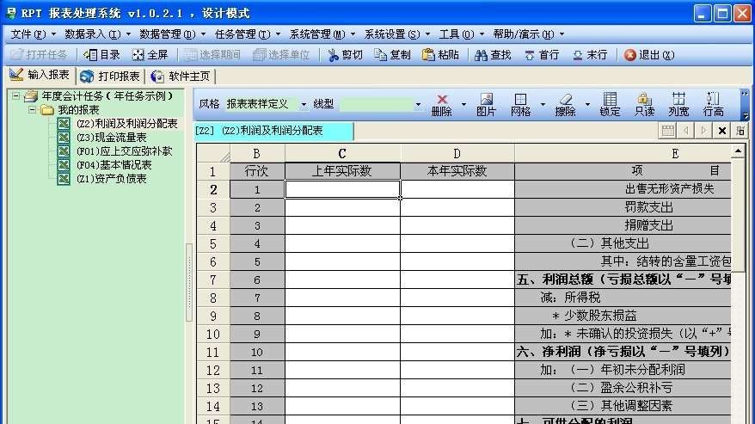This screenshot has width=755, height=424.
Task: Click the previous sheet left arrow
Action: pyautogui.click(x=685, y=131)
